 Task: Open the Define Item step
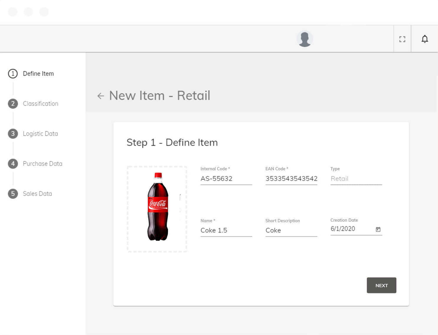click(38, 73)
